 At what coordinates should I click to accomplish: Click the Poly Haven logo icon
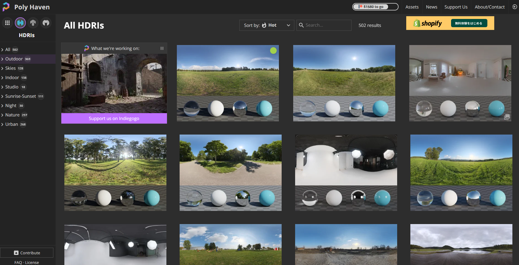(x=6, y=7)
